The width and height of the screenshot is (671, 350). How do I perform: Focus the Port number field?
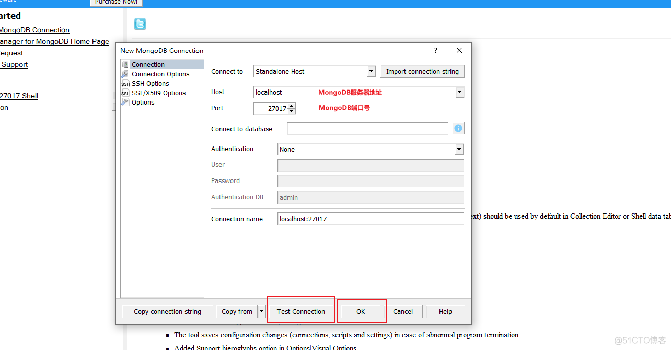point(271,108)
